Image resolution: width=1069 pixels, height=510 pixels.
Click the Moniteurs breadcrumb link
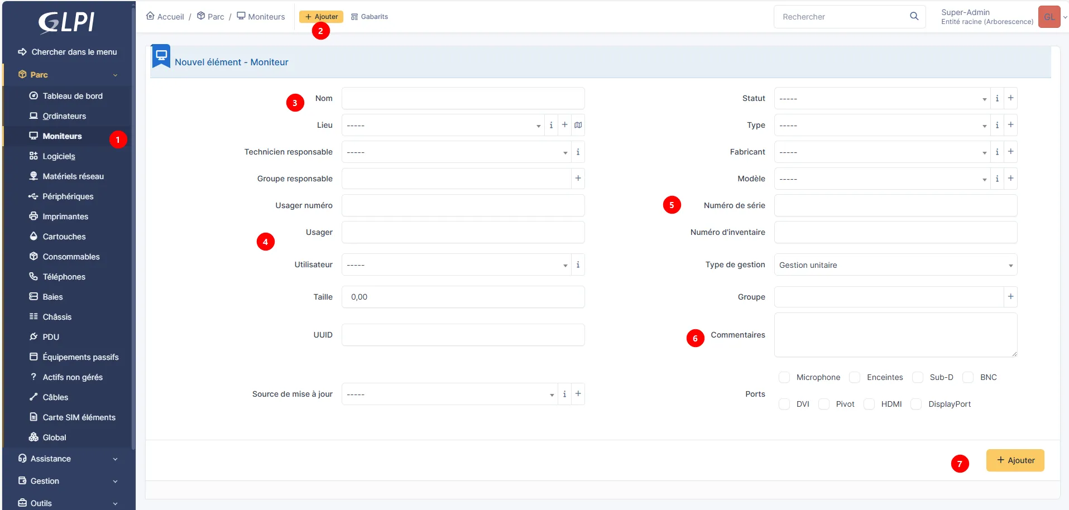coord(261,16)
